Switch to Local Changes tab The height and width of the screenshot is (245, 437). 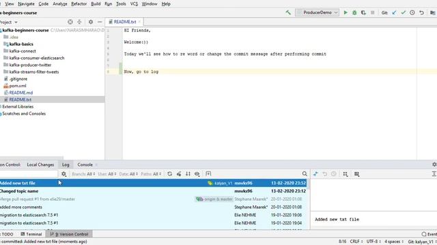click(40, 165)
